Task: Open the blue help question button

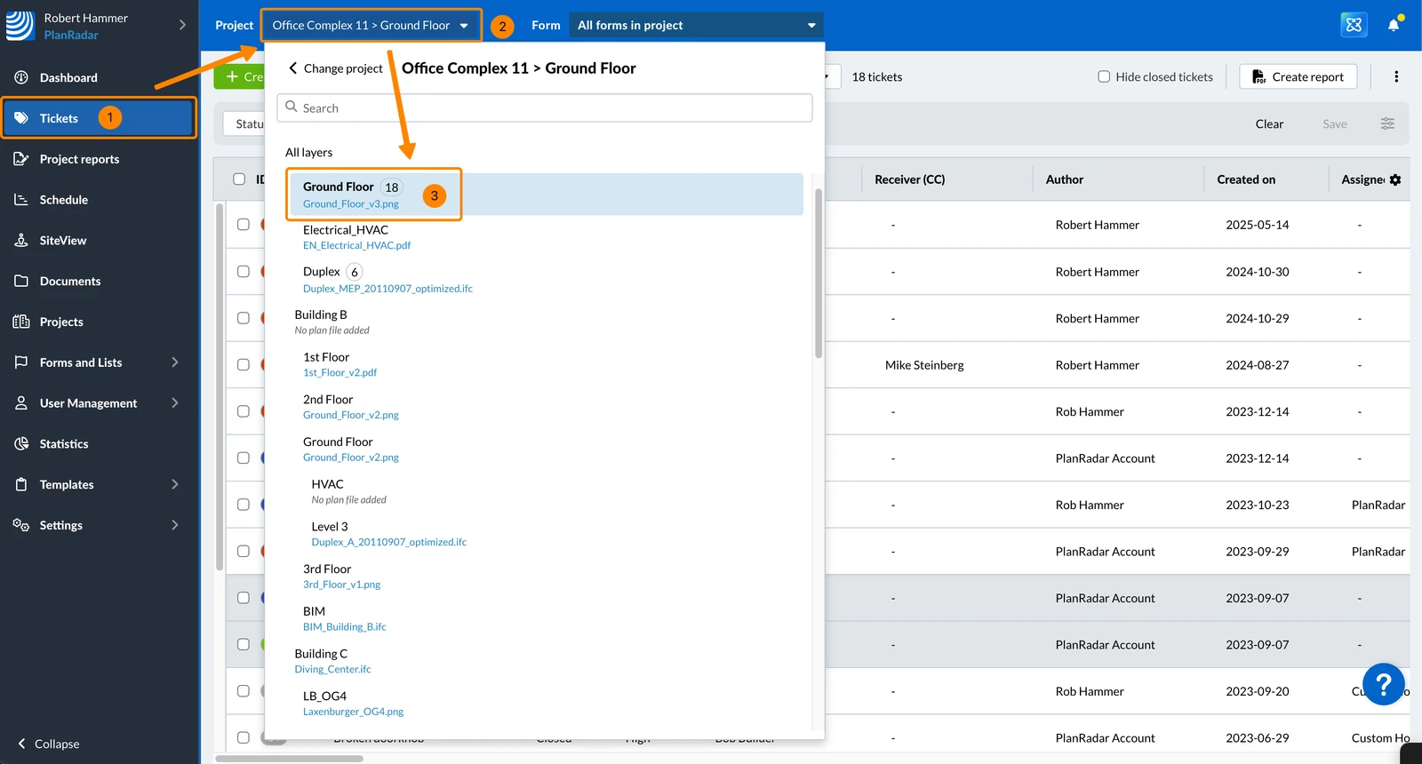Action: pos(1384,684)
